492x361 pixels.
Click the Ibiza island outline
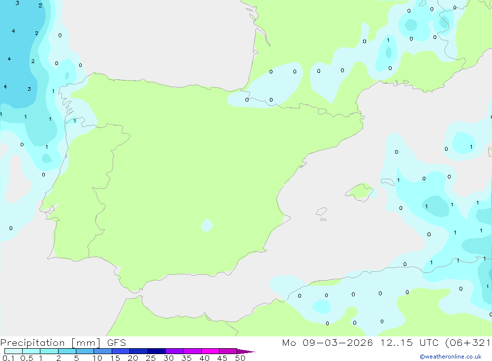pyautogui.click(x=321, y=212)
